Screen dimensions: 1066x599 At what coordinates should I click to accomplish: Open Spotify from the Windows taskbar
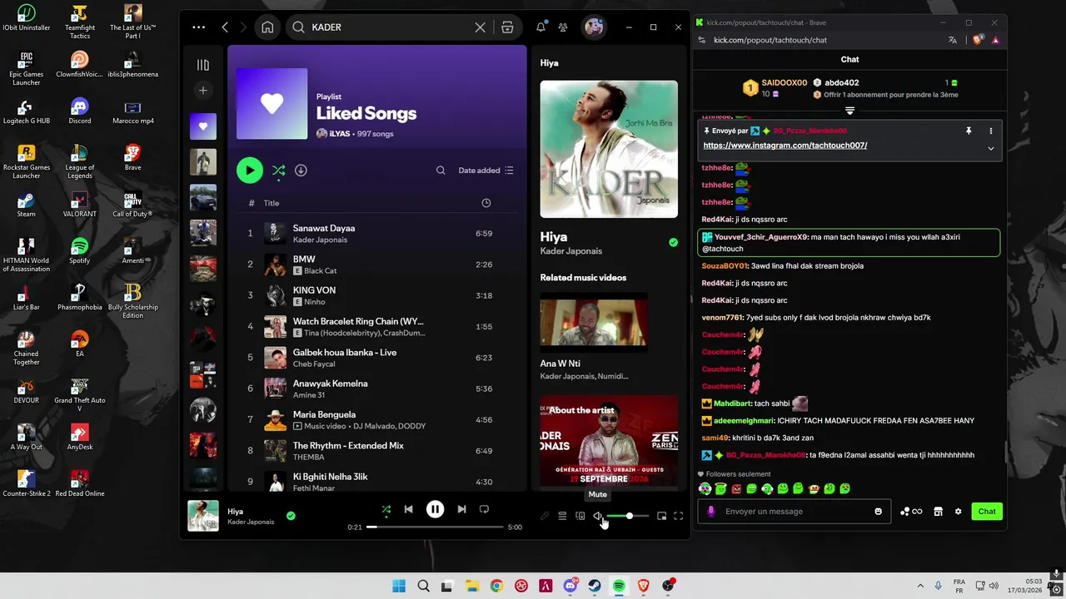619,587
